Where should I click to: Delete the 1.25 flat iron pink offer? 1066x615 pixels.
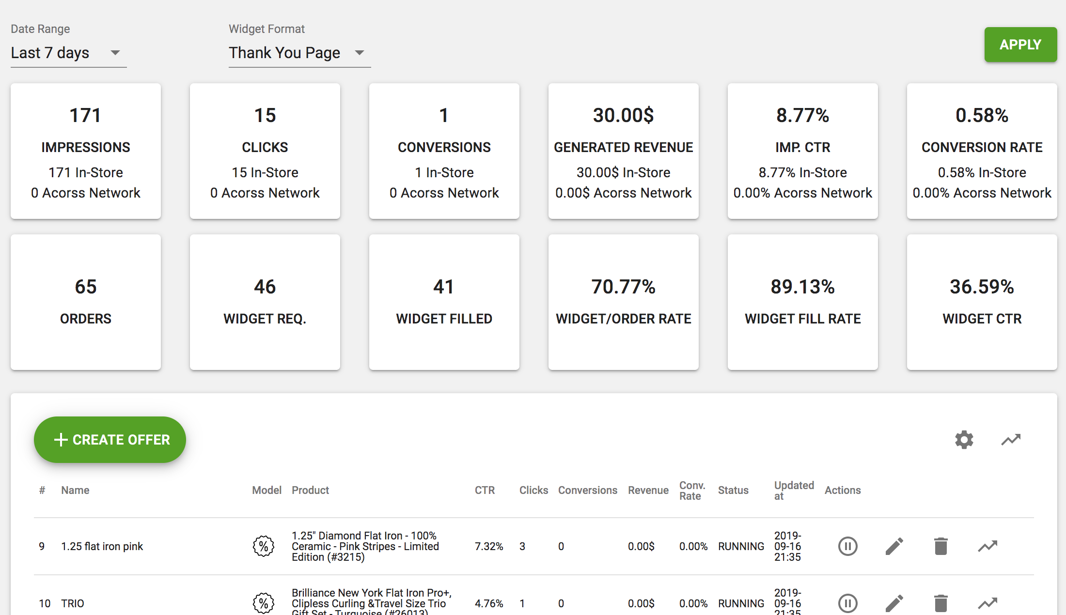(x=941, y=546)
